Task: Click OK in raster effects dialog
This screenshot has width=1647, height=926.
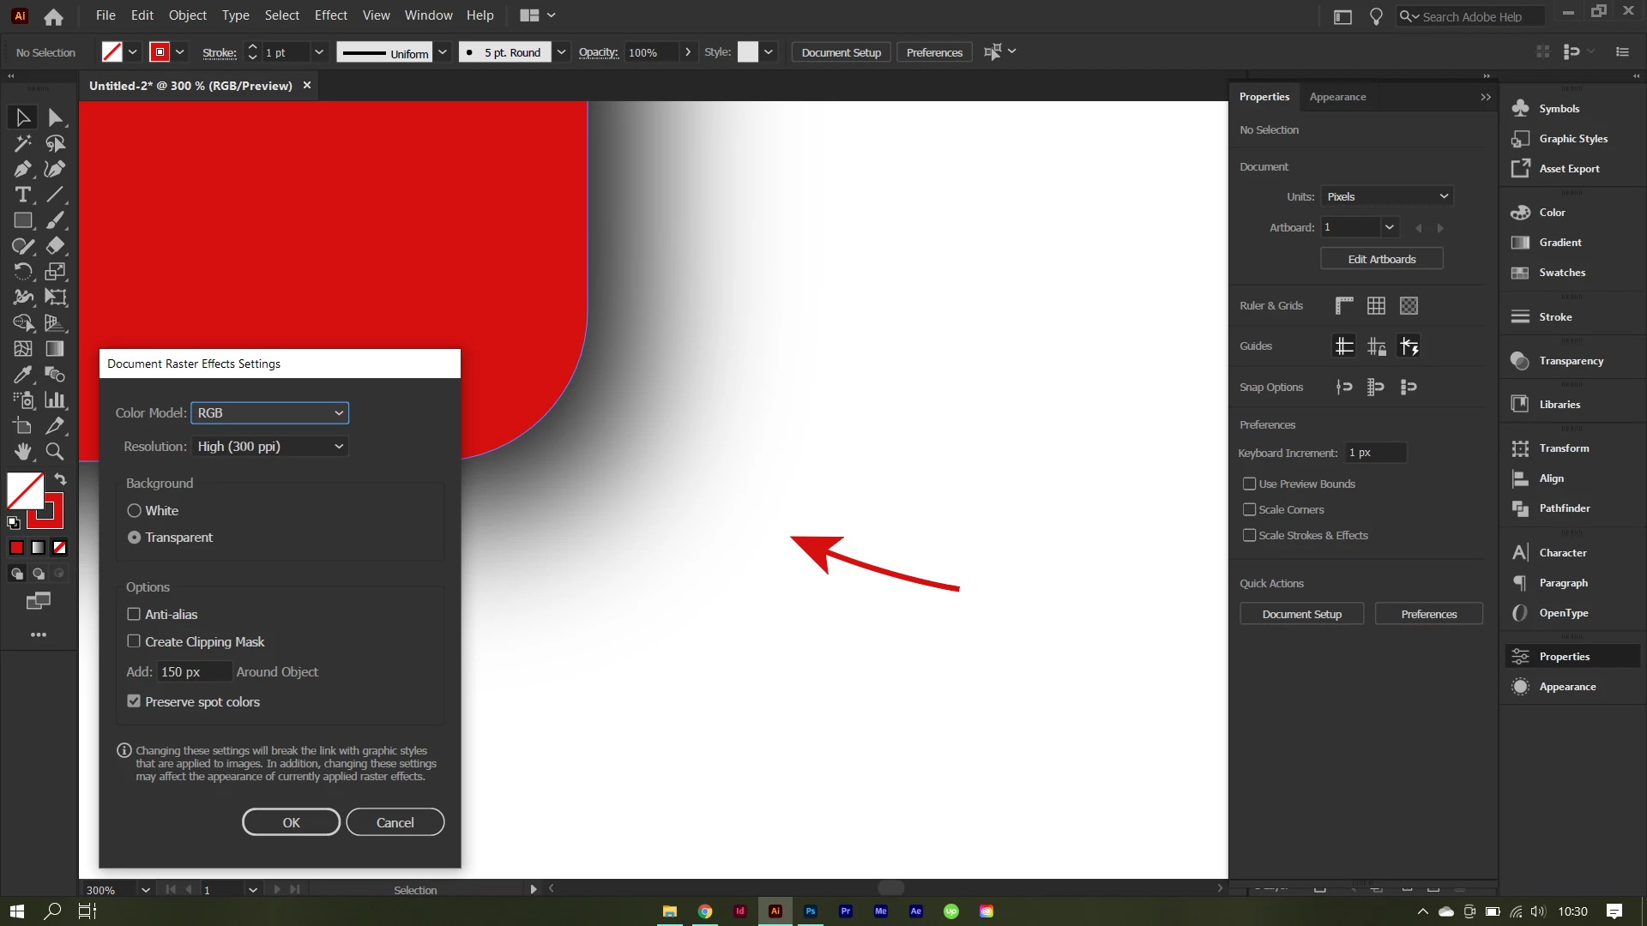Action: [291, 822]
